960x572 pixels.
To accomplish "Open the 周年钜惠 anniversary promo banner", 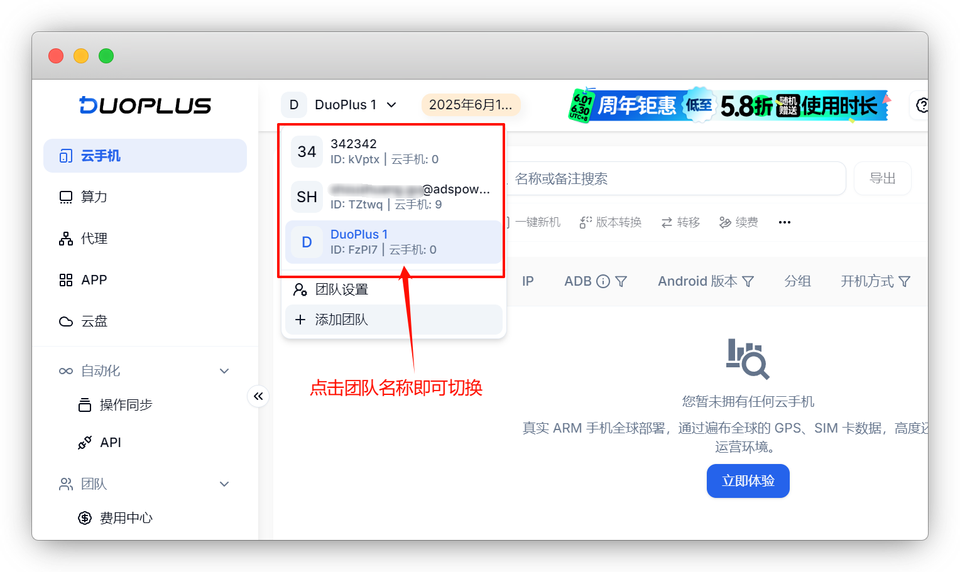I will pyautogui.click(x=729, y=105).
